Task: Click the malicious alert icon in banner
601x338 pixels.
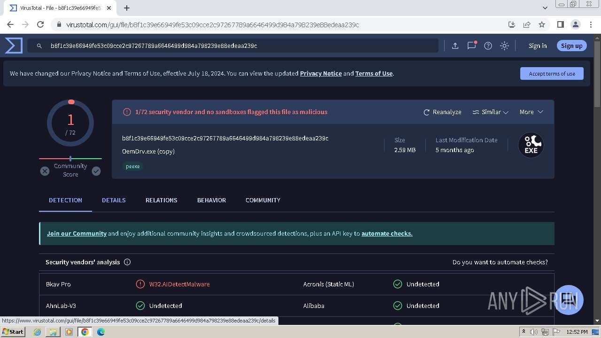Action: coord(127,112)
